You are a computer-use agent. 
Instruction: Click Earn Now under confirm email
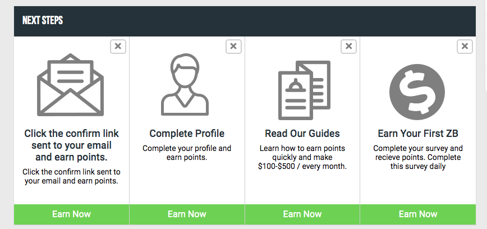(71, 214)
